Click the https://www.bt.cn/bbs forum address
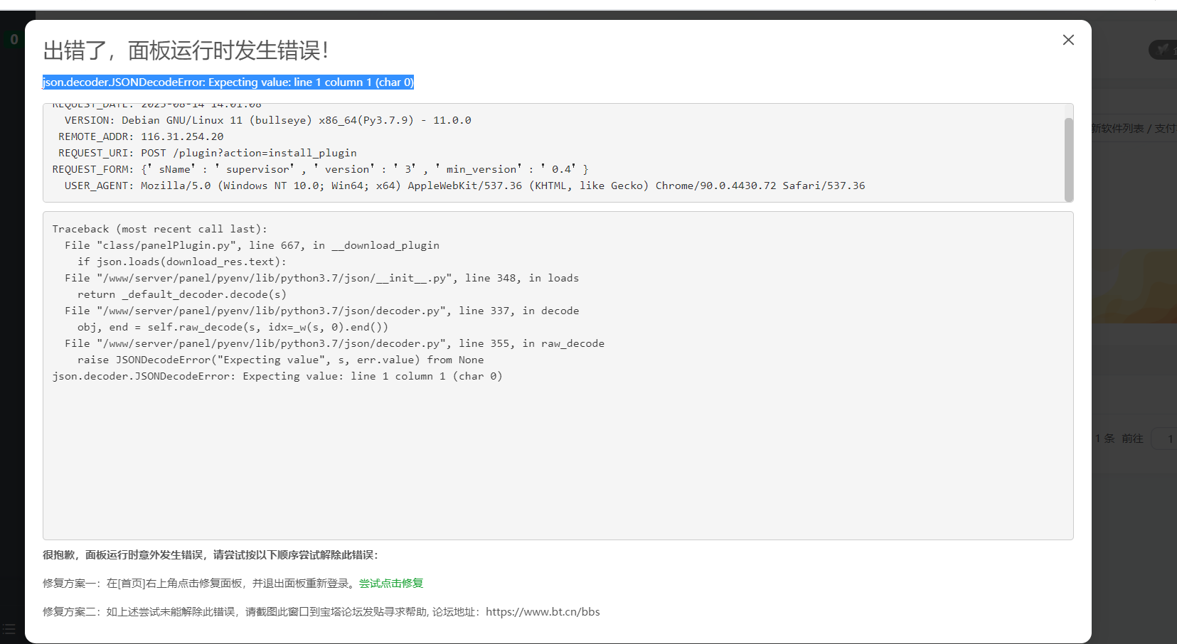Viewport: 1177px width, 644px height. tap(543, 611)
